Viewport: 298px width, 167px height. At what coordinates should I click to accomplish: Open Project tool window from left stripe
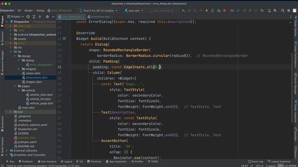(x=2, y=21)
